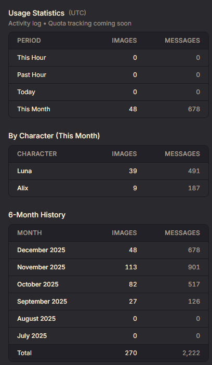Click the This Month period row
The height and width of the screenshot is (365, 212).
click(109, 109)
